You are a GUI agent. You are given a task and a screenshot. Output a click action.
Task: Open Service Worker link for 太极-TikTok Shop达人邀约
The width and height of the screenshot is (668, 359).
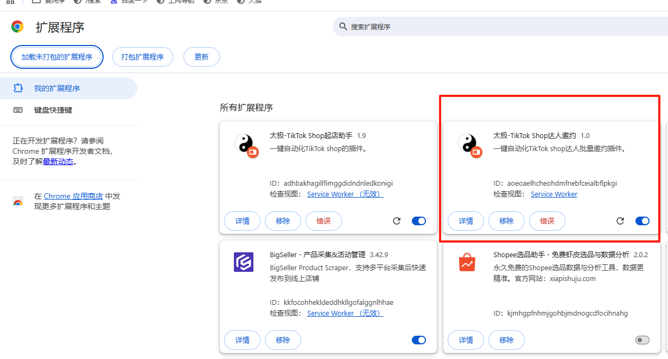(554, 194)
